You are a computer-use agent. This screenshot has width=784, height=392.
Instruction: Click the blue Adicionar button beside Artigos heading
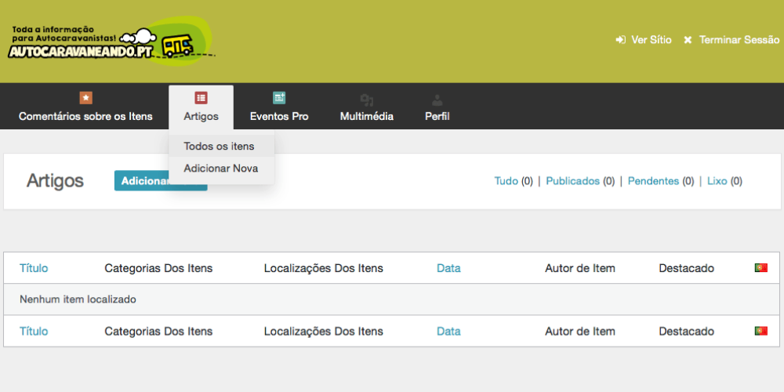pos(141,181)
